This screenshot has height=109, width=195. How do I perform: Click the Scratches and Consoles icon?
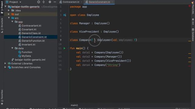click(9, 67)
